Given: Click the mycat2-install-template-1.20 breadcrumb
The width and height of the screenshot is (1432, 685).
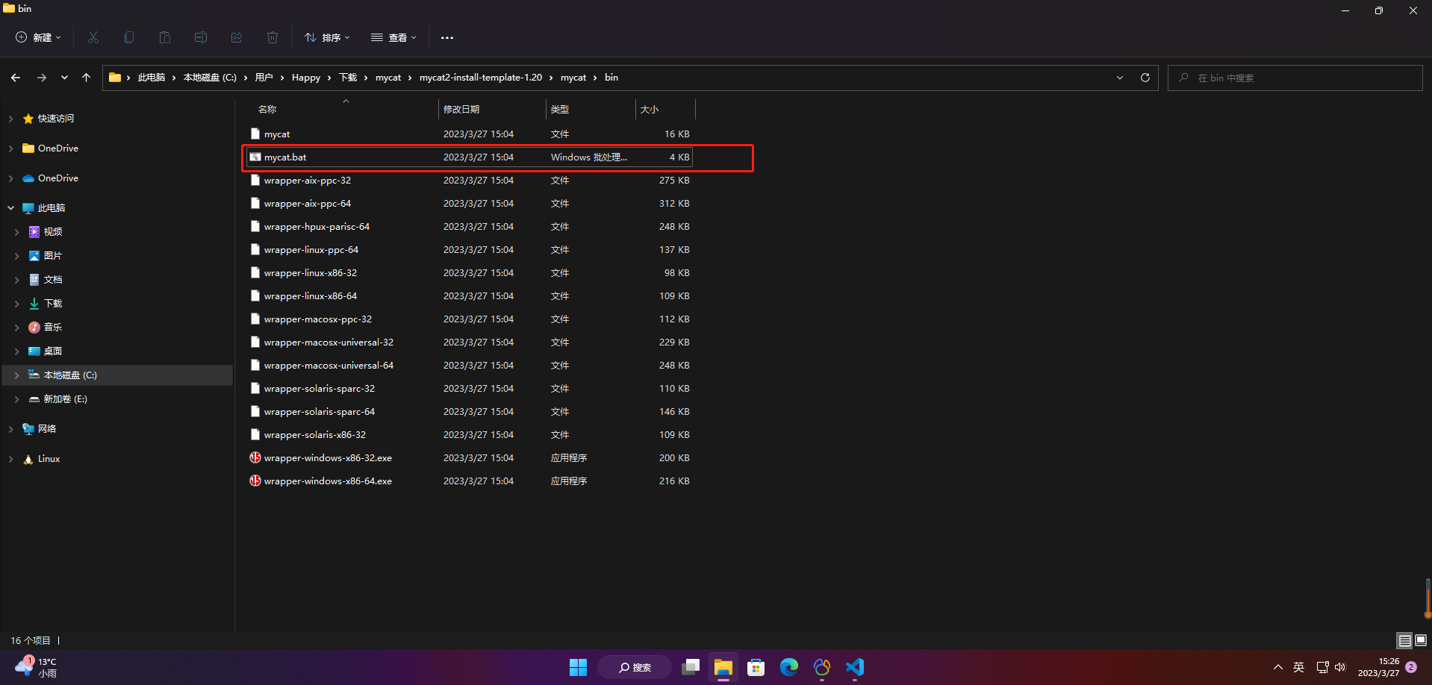Looking at the screenshot, I should pyautogui.click(x=481, y=78).
